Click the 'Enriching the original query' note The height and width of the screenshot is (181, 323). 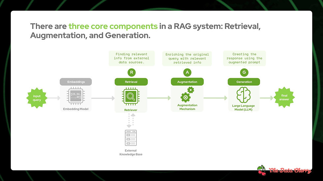tap(187, 58)
